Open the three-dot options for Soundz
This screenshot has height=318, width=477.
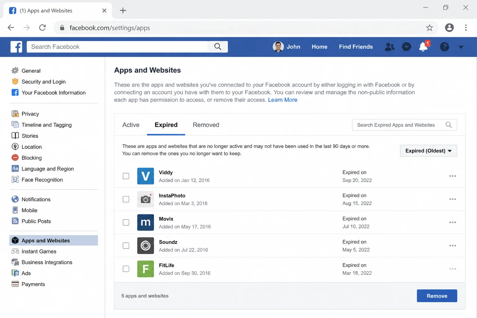pyautogui.click(x=452, y=246)
